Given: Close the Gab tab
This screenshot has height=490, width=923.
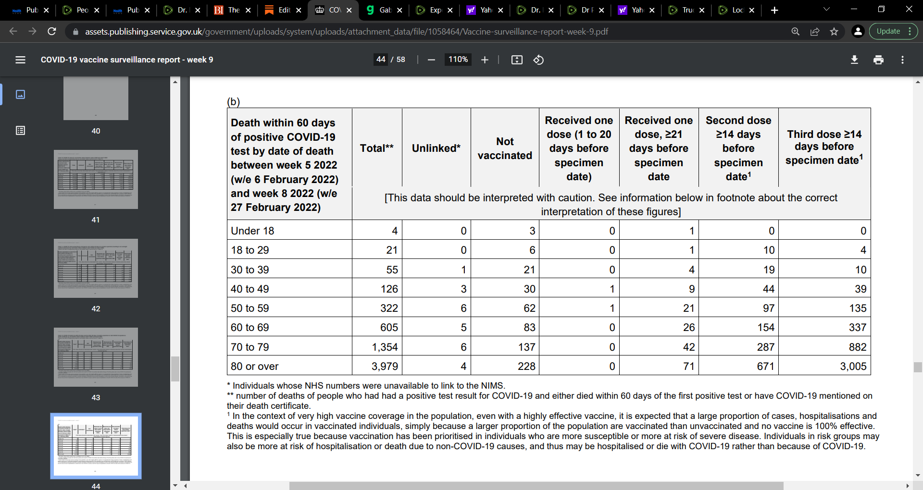Looking at the screenshot, I should click(399, 10).
